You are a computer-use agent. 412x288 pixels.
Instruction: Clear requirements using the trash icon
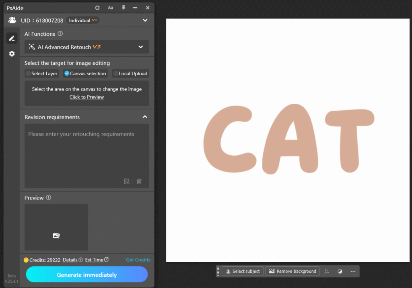[x=139, y=181]
